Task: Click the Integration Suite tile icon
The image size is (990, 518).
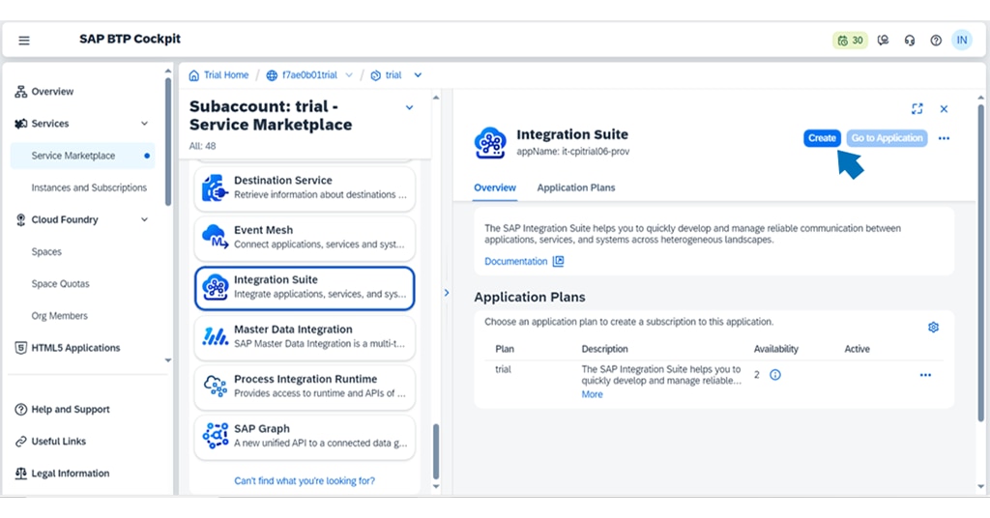Action: pos(215,287)
